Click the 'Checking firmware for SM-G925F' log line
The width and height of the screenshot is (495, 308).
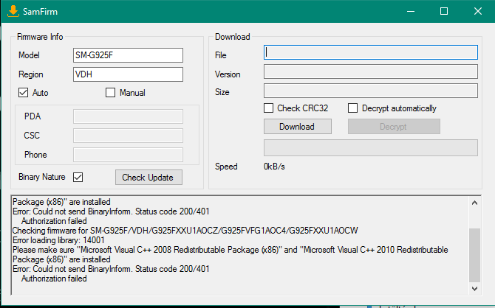point(185,231)
